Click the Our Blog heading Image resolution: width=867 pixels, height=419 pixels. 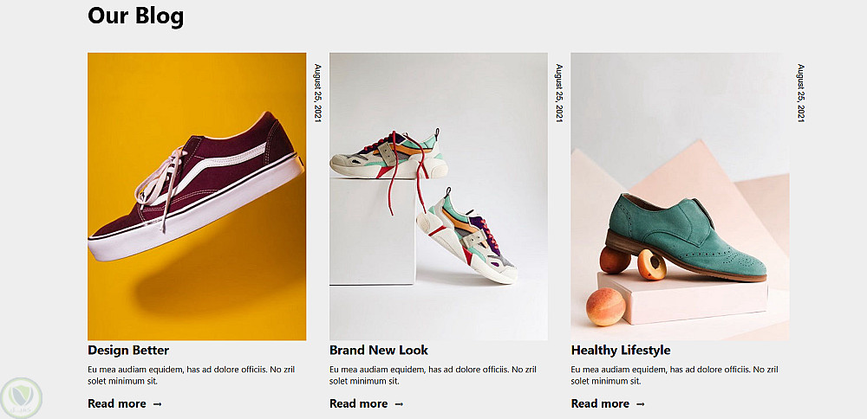click(x=135, y=16)
